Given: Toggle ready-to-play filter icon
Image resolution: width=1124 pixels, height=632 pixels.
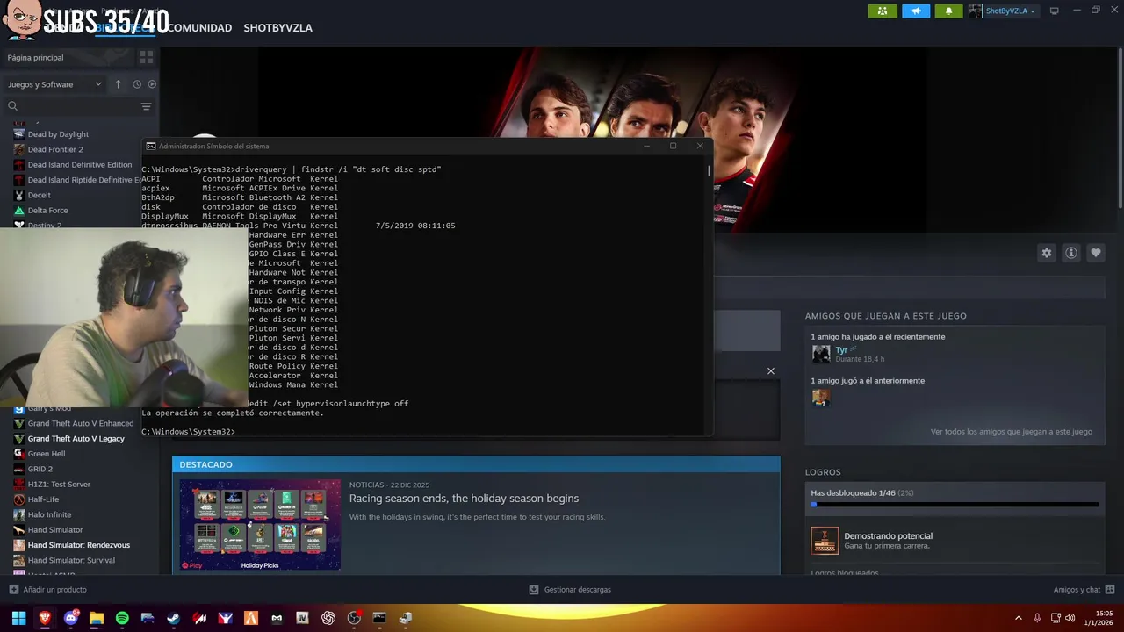Looking at the screenshot, I should 152,84.
